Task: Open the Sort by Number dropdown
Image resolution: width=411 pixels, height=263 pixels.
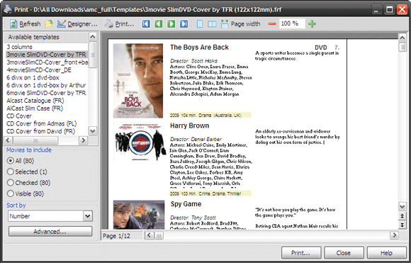Action: click(88, 216)
